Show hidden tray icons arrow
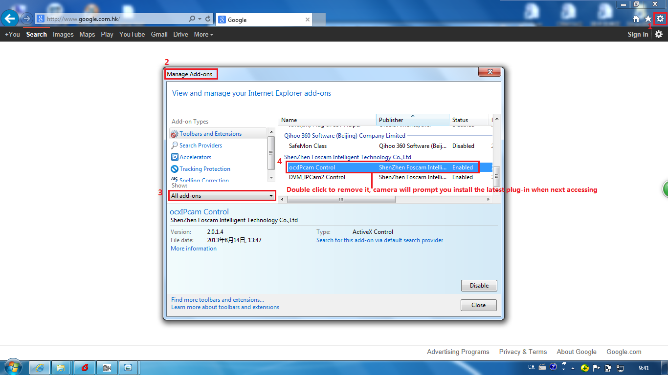The image size is (668, 375). [573, 368]
